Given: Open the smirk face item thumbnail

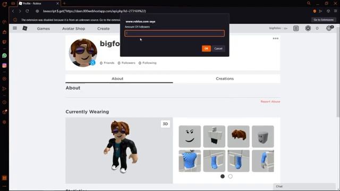Looking at the screenshot, I should click(190, 136).
